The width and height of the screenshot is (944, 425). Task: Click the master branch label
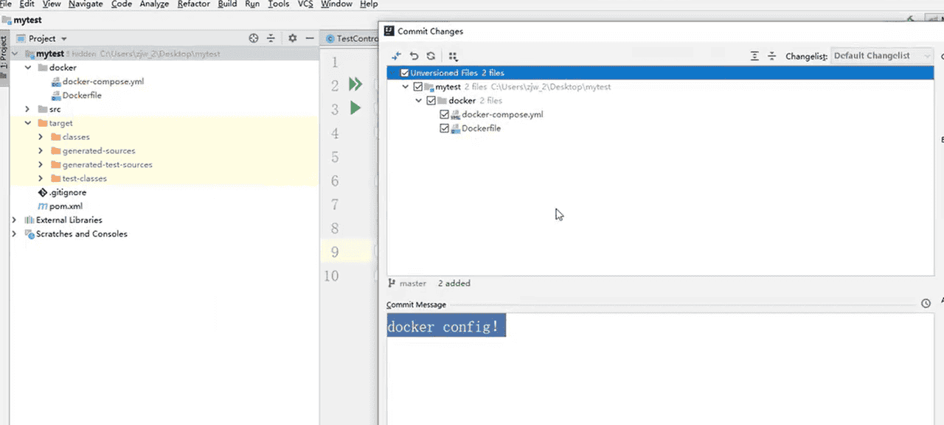pyautogui.click(x=413, y=283)
